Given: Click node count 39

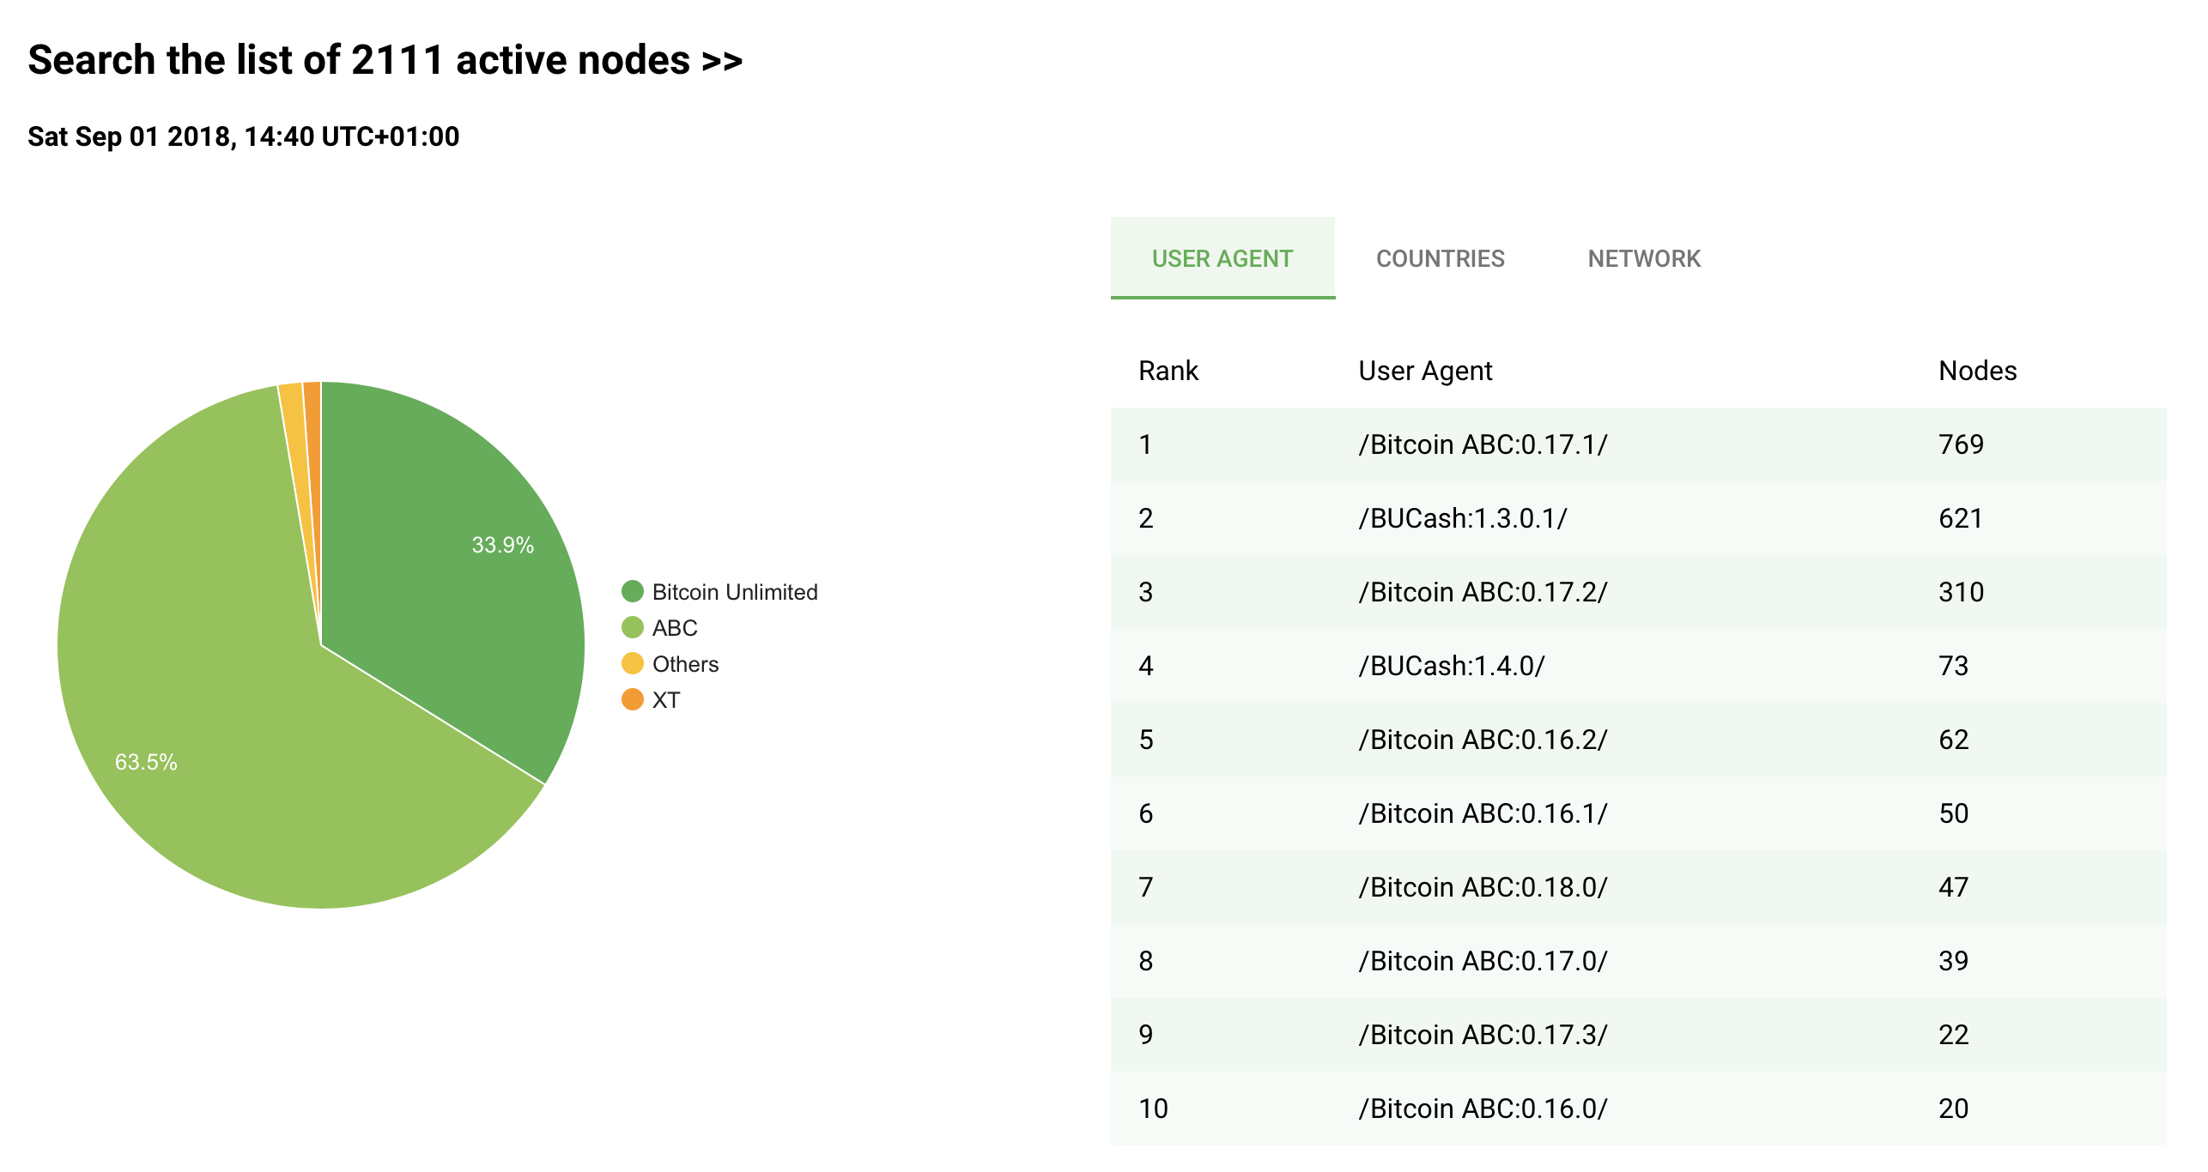Looking at the screenshot, I should tap(1953, 961).
